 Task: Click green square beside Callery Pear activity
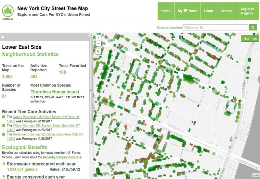[4, 117]
